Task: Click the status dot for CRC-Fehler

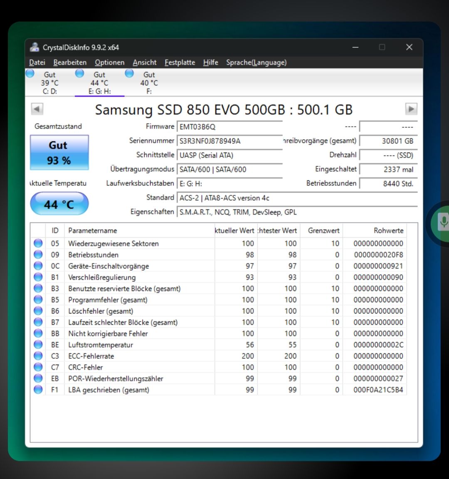Action: click(38, 367)
